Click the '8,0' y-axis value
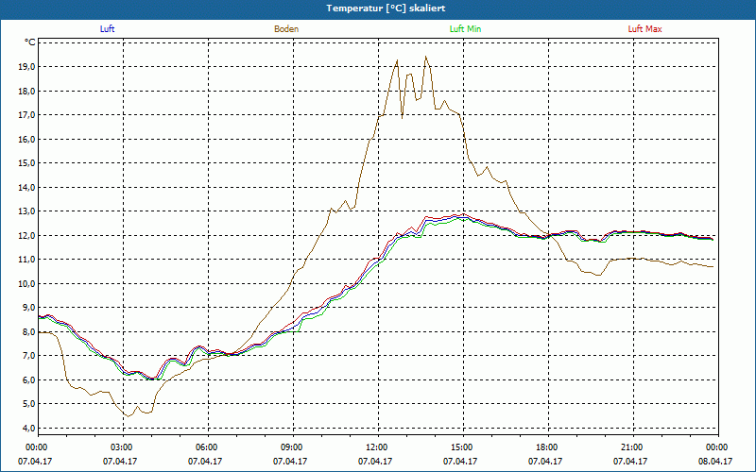Screen dimensions: 756x472 28,331
